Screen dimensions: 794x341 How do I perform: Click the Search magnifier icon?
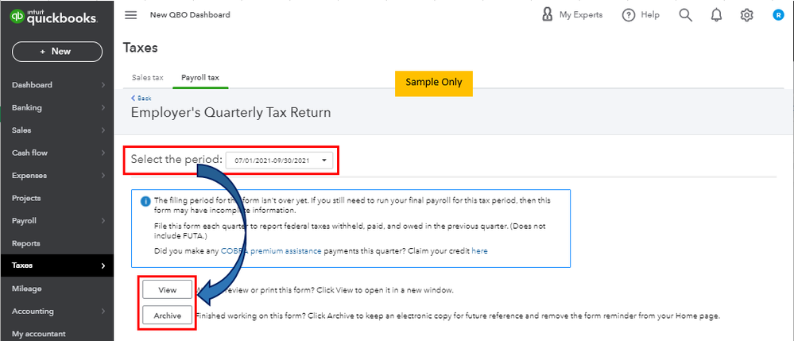tap(686, 15)
